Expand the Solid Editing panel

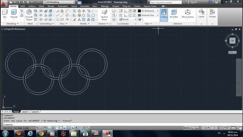46,24
